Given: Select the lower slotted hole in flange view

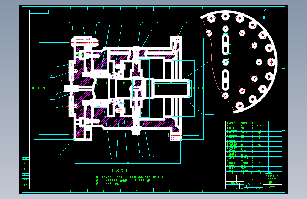Looking at the screenshot, I should (226, 80).
